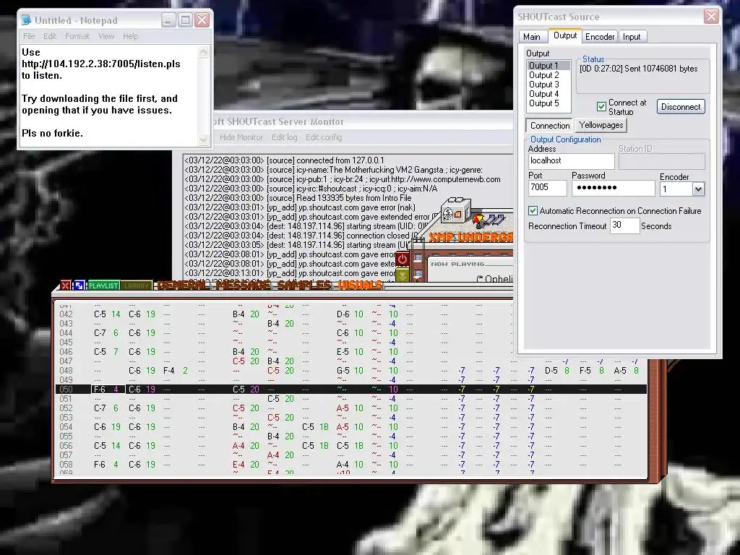Viewport: 740px width, 555px height.
Task: Select Output 4 in the output list
Action: pos(548,94)
